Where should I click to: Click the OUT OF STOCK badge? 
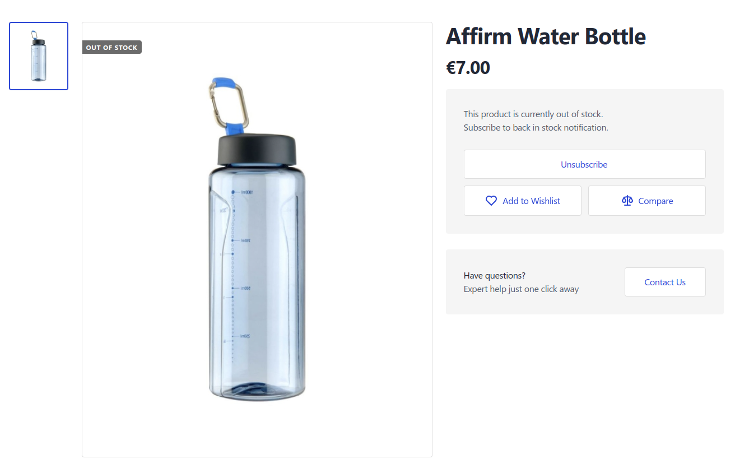point(111,47)
